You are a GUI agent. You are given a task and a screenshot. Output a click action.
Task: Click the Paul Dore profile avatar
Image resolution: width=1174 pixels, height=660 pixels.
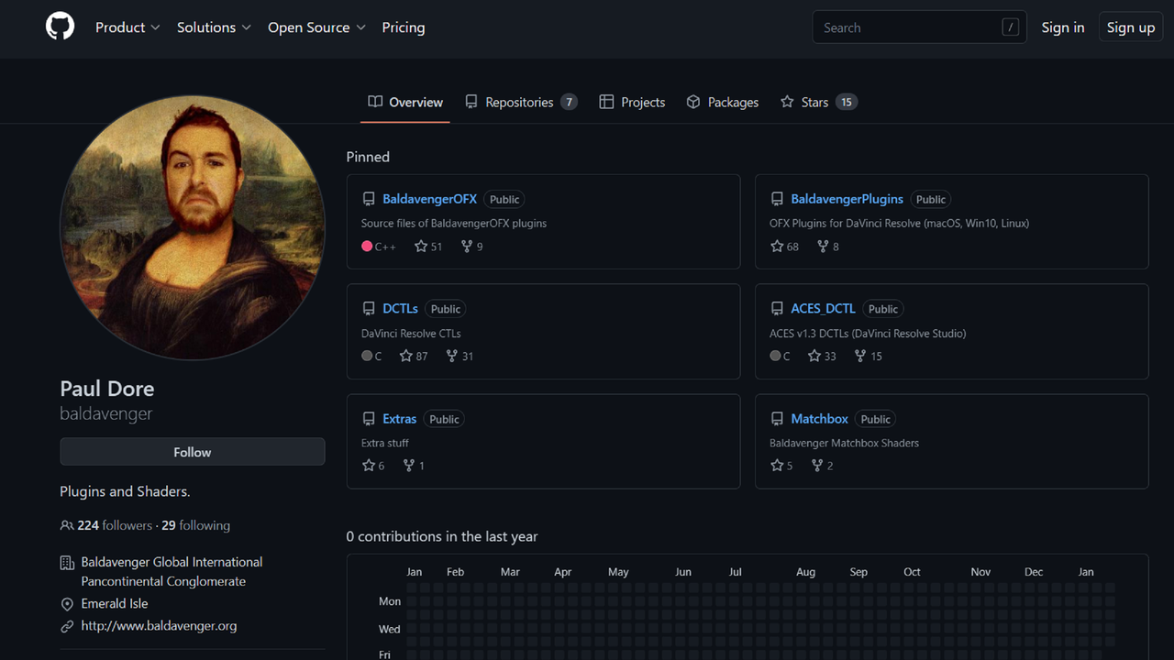click(193, 228)
